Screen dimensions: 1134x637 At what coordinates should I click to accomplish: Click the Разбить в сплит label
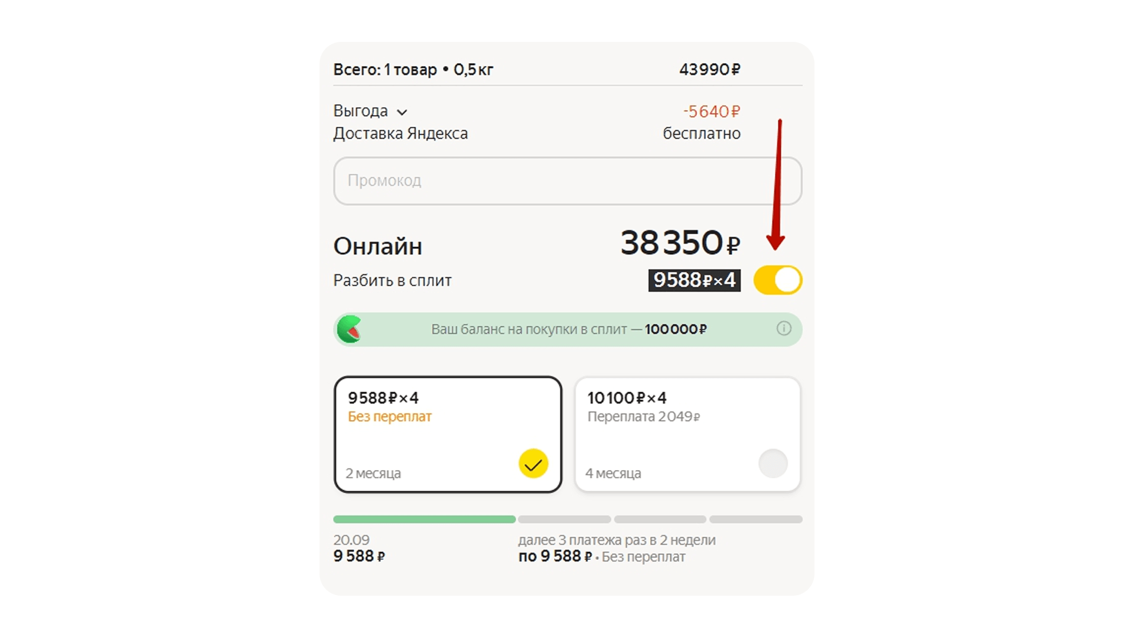(392, 280)
